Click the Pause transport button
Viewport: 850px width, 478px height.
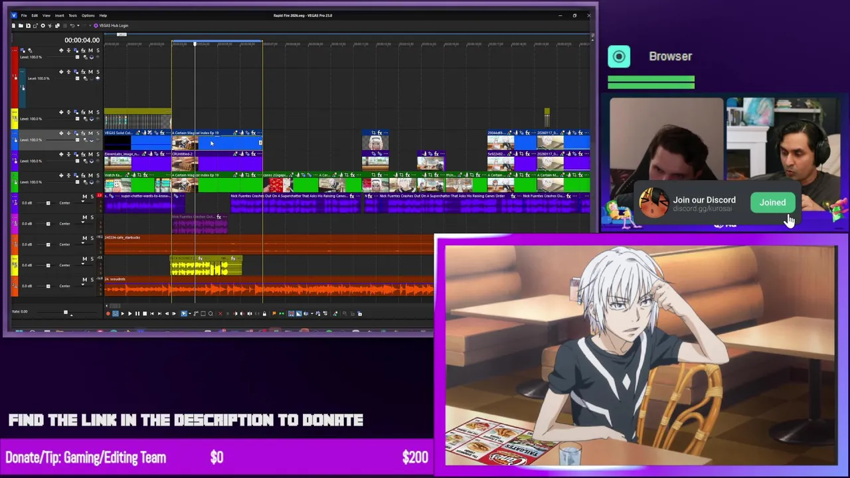click(137, 313)
